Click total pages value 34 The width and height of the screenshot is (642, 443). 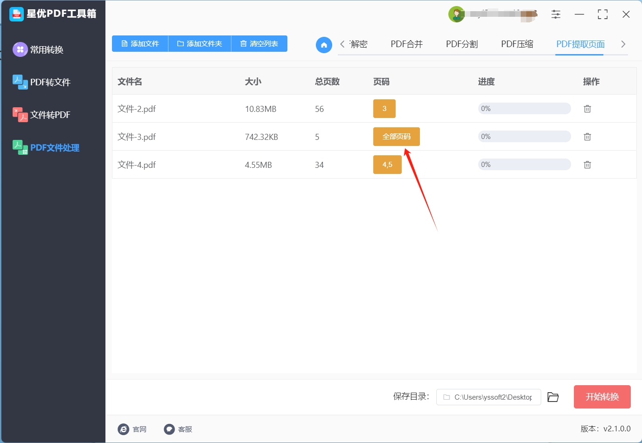319,165
